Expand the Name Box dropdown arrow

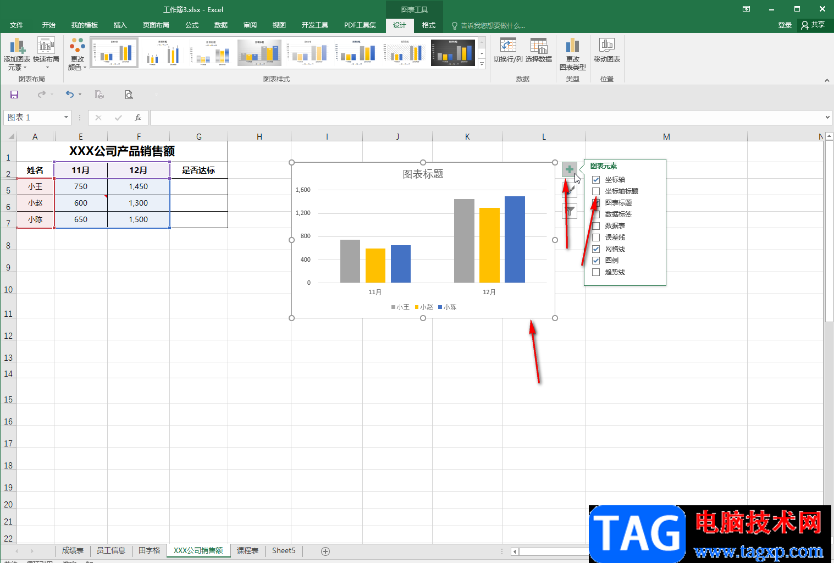(x=66, y=117)
